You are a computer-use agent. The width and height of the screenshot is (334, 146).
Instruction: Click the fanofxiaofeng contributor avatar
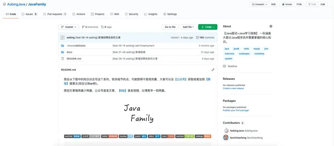225,137
